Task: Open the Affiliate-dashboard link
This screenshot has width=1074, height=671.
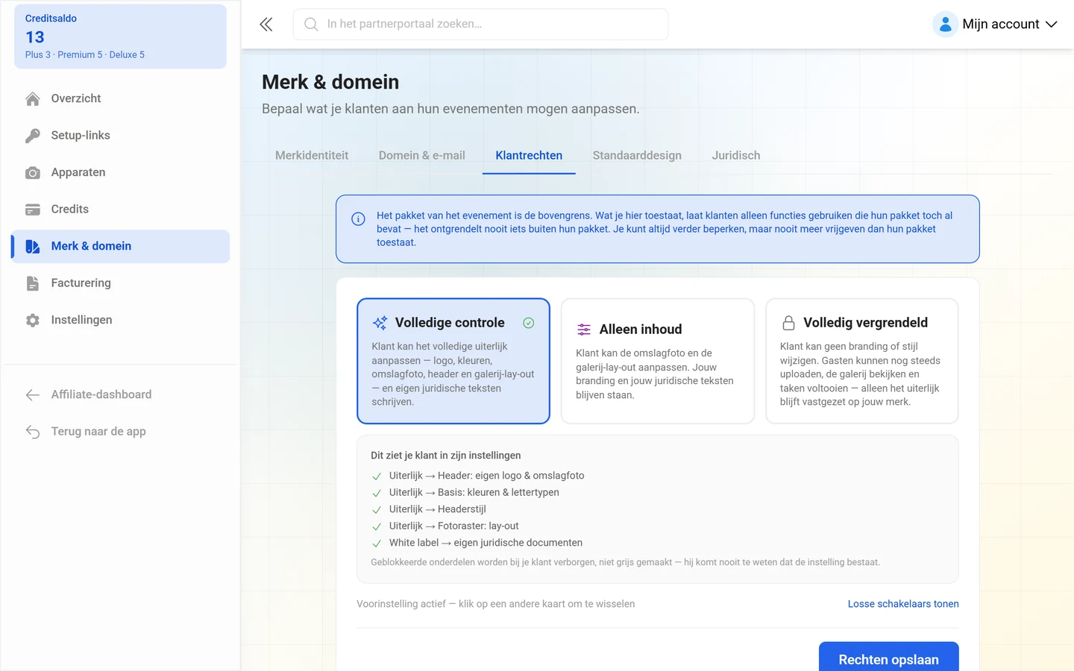Action: [101, 394]
